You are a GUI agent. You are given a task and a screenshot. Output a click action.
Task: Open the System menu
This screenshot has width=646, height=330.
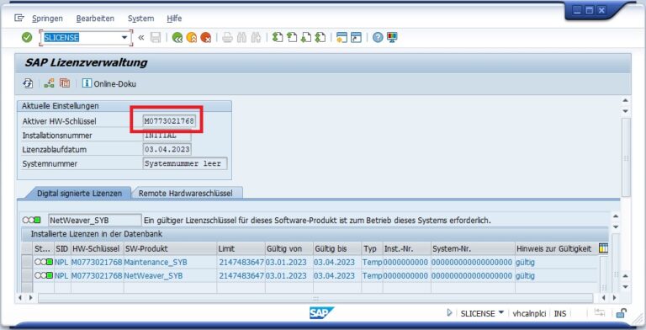(x=141, y=19)
